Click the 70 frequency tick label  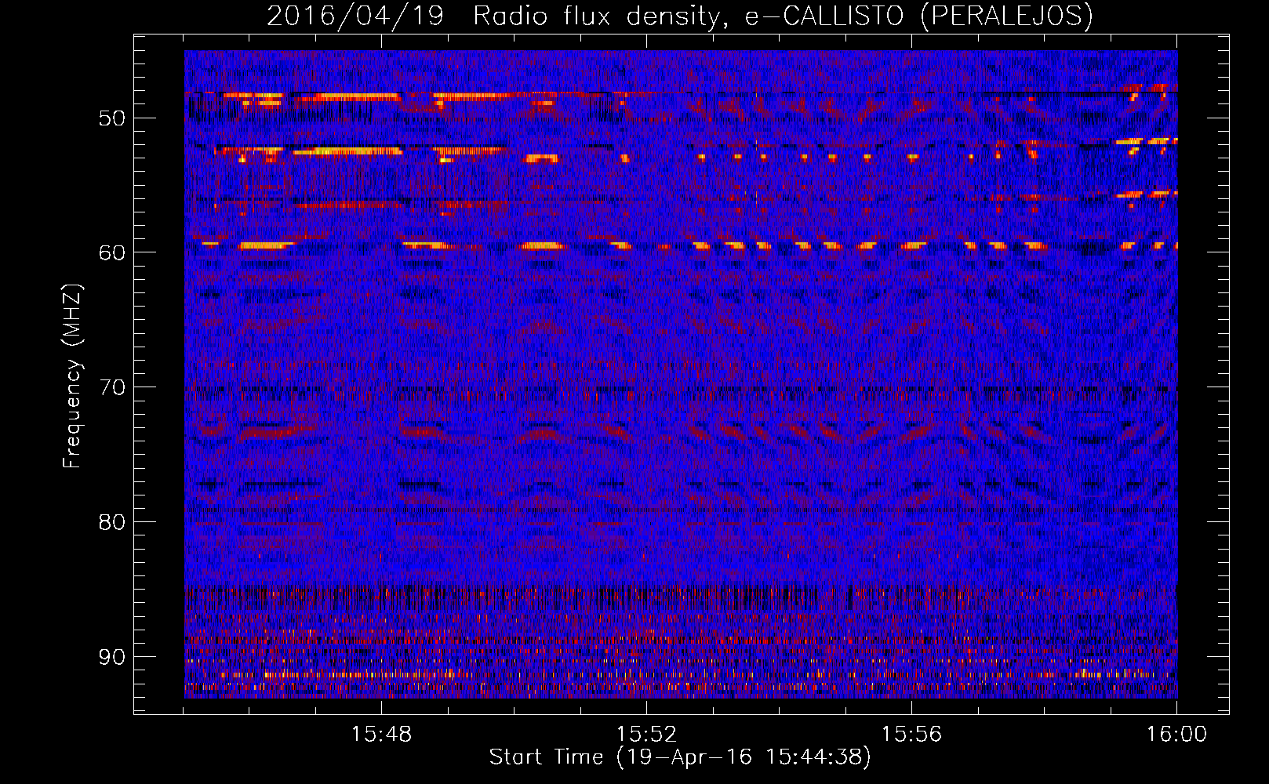pos(111,387)
